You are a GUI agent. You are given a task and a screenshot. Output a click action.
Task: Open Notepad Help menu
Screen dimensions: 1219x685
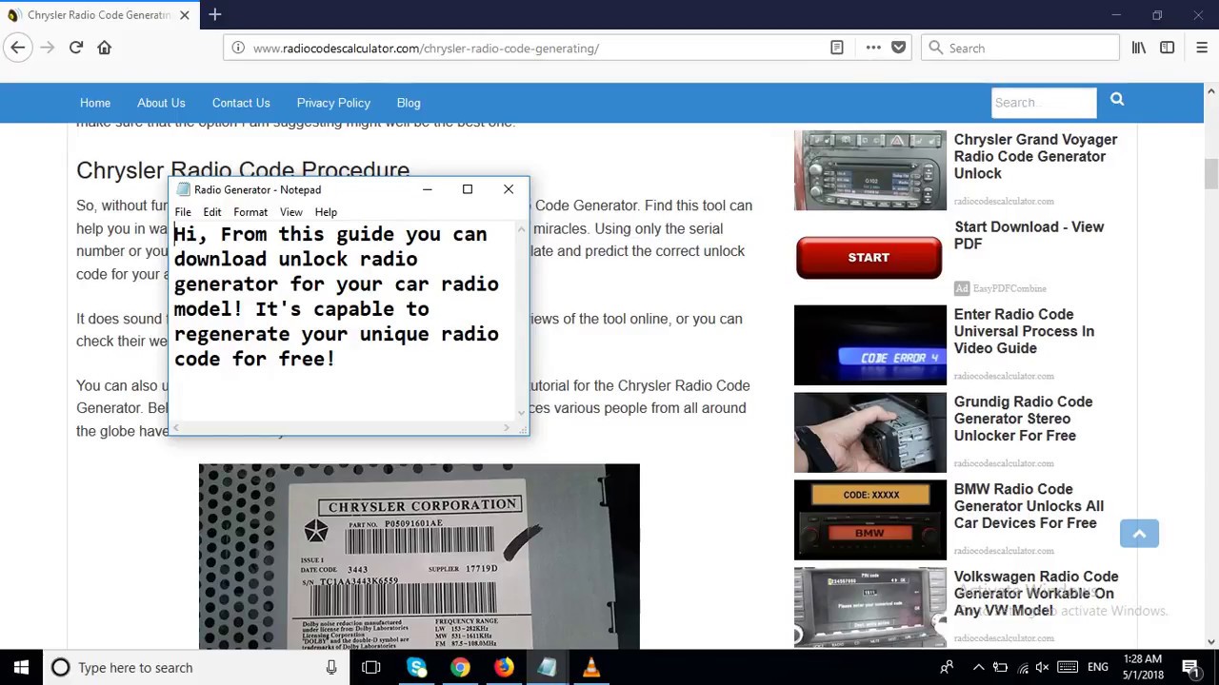[326, 212]
